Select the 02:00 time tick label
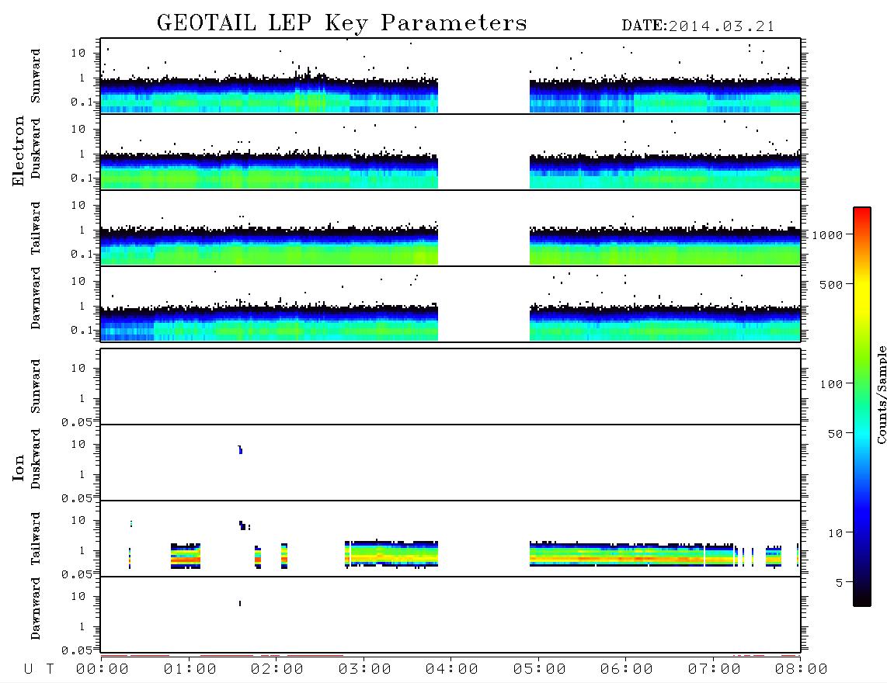887x683 pixels. point(277,670)
